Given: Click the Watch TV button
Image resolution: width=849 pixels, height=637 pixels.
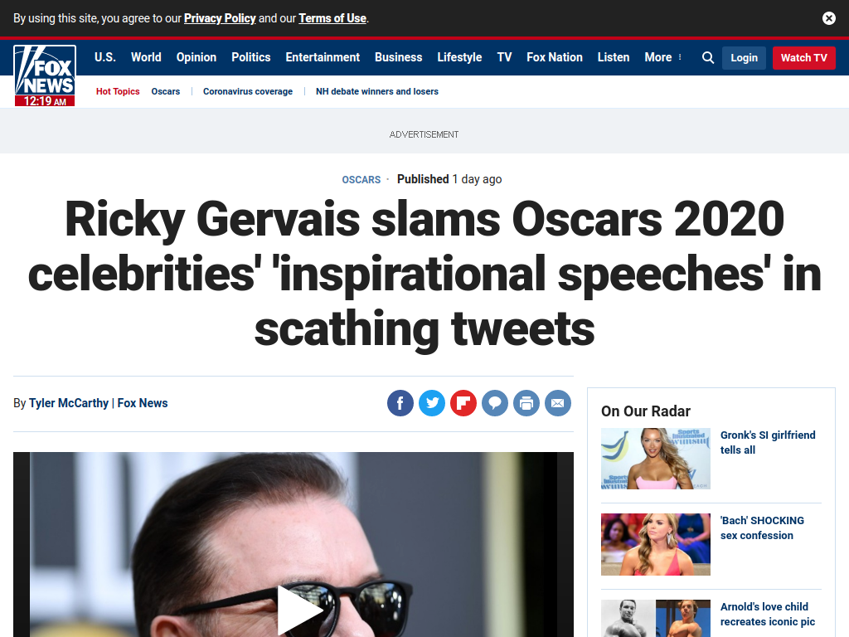Looking at the screenshot, I should coord(804,58).
